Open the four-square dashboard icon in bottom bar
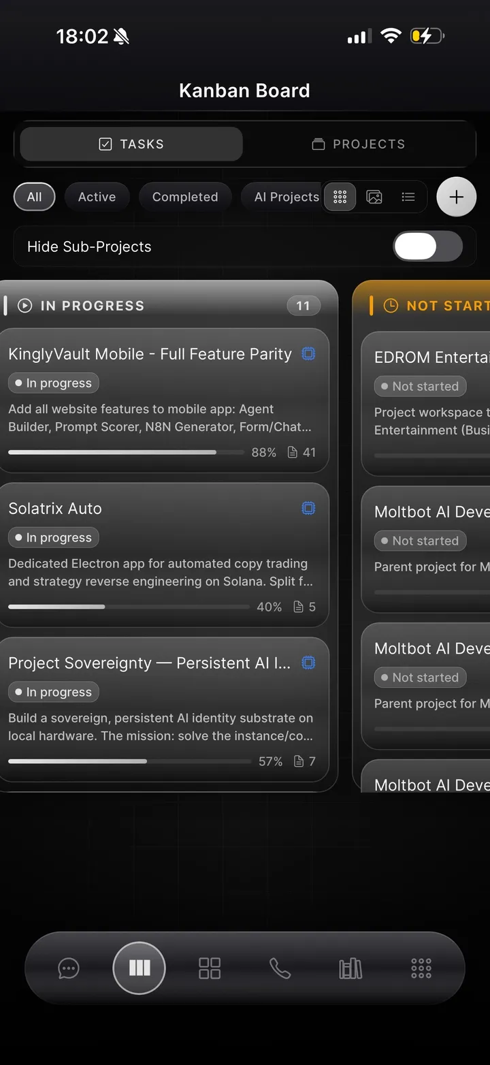The height and width of the screenshot is (1065, 490). (x=210, y=968)
